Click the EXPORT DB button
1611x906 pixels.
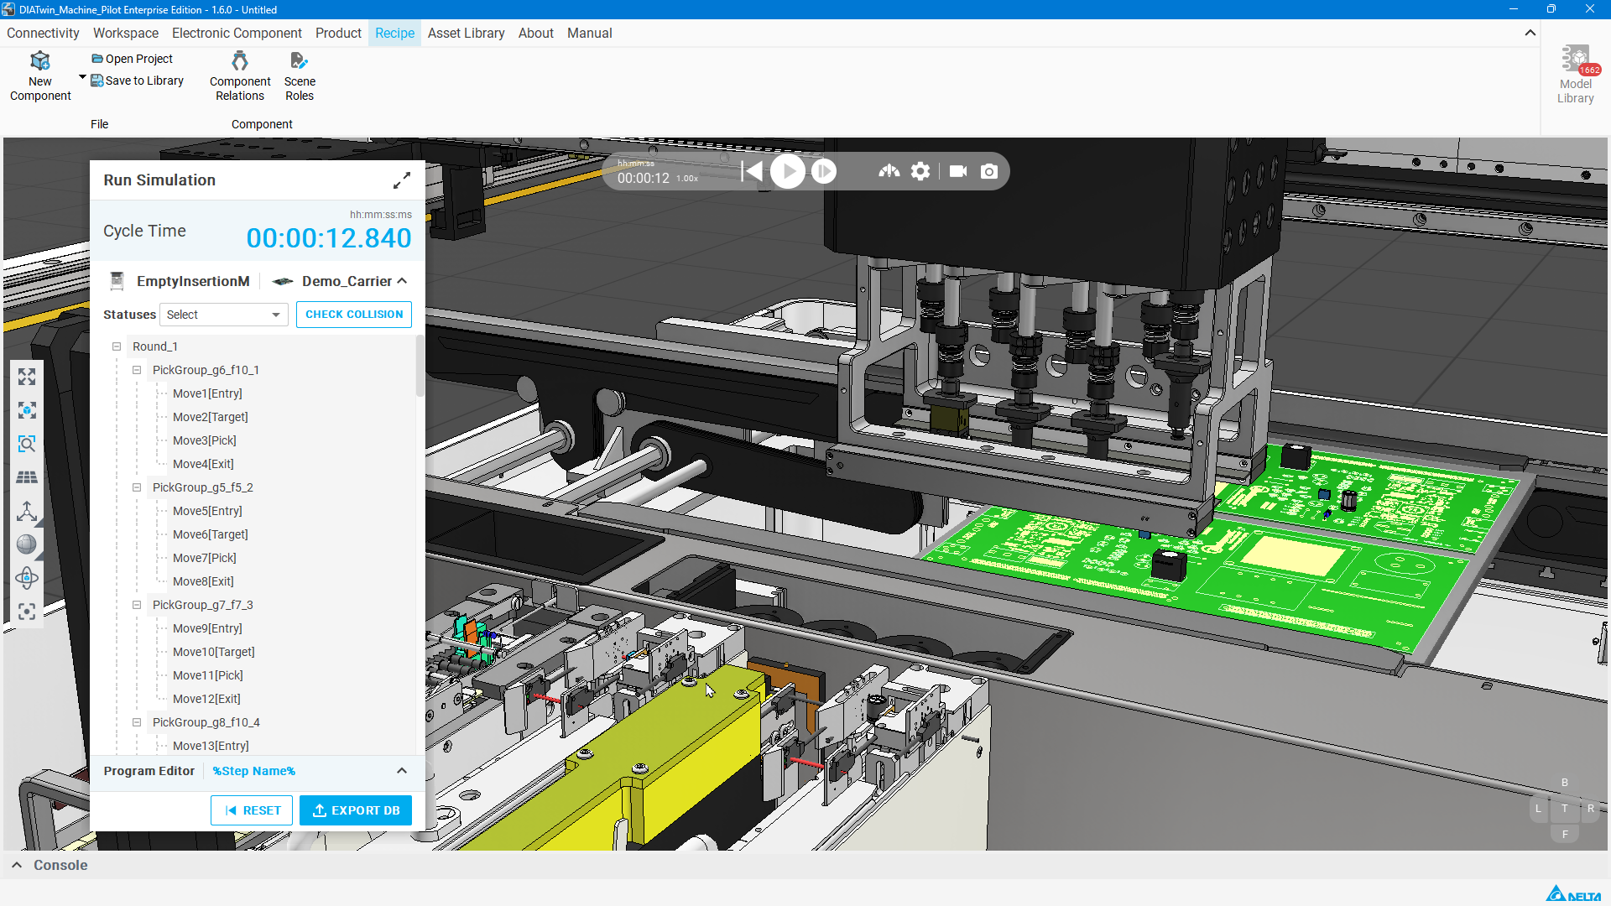356,810
